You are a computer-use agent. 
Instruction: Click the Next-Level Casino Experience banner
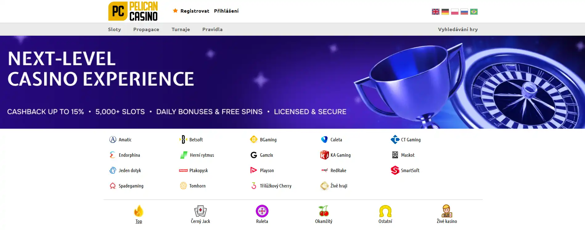(292, 82)
